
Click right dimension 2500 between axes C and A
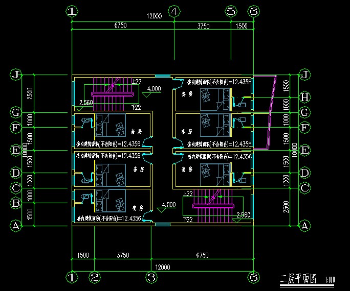click(x=286, y=207)
